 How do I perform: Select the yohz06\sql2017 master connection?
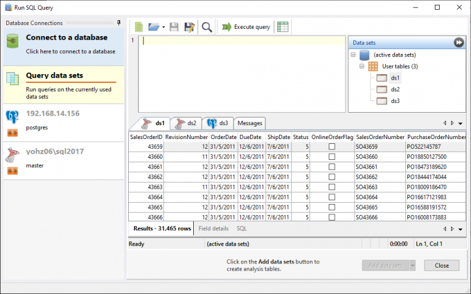64,161
